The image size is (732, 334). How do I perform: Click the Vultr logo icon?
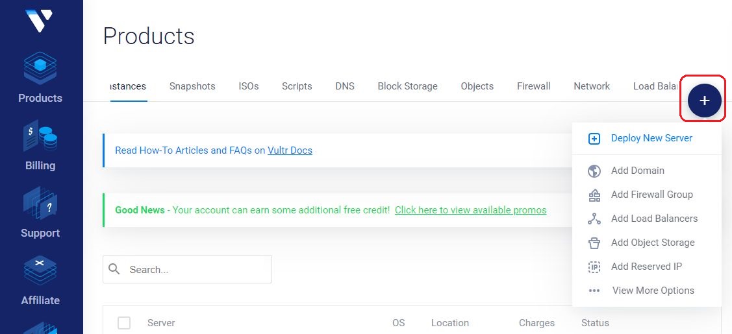tap(39, 21)
